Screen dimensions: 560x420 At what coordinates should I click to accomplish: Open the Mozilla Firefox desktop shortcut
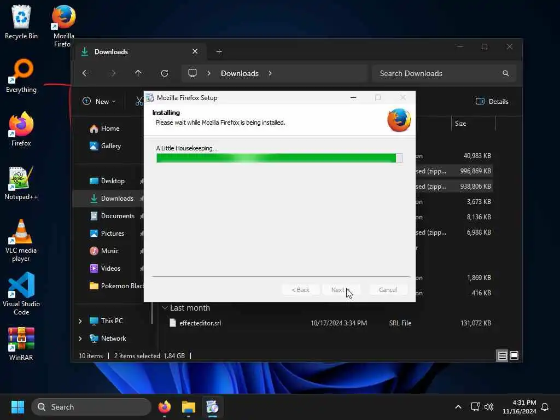coord(63,25)
